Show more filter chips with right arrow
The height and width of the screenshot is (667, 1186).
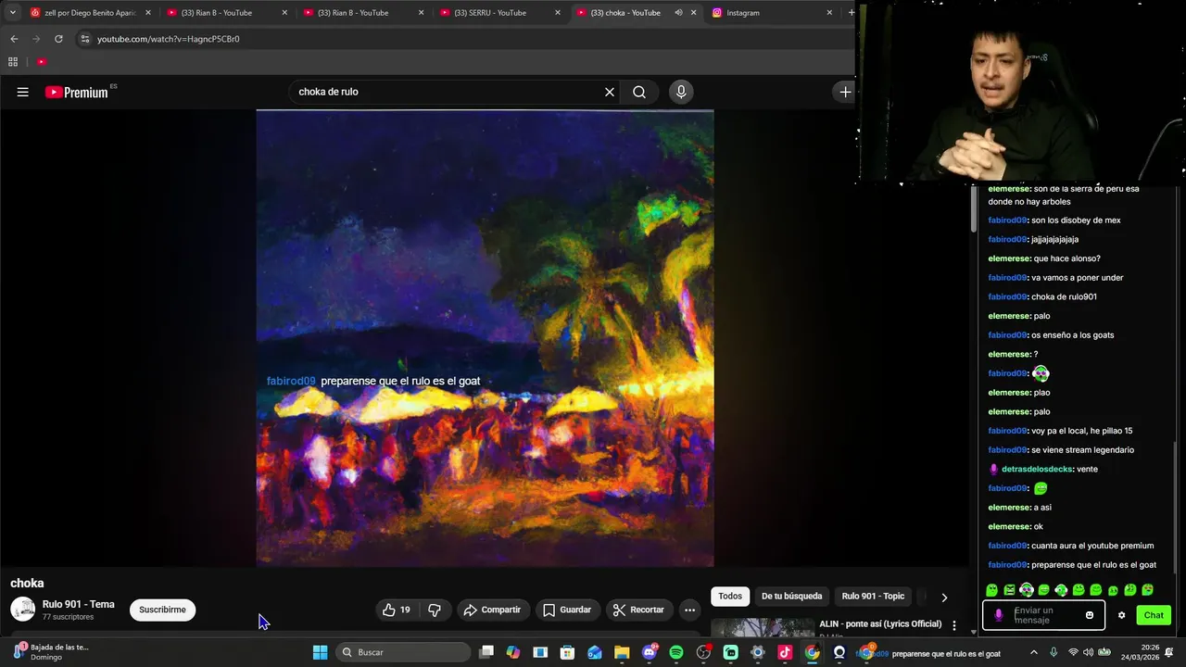coord(944,597)
